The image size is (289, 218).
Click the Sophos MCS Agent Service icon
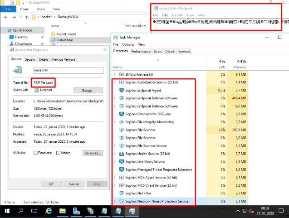click(122, 178)
